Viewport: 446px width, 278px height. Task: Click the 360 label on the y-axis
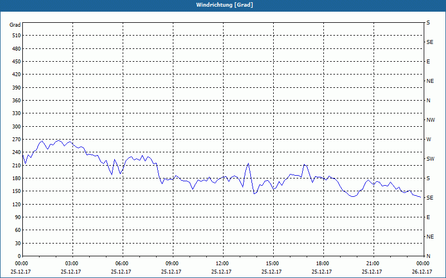(x=17, y=101)
